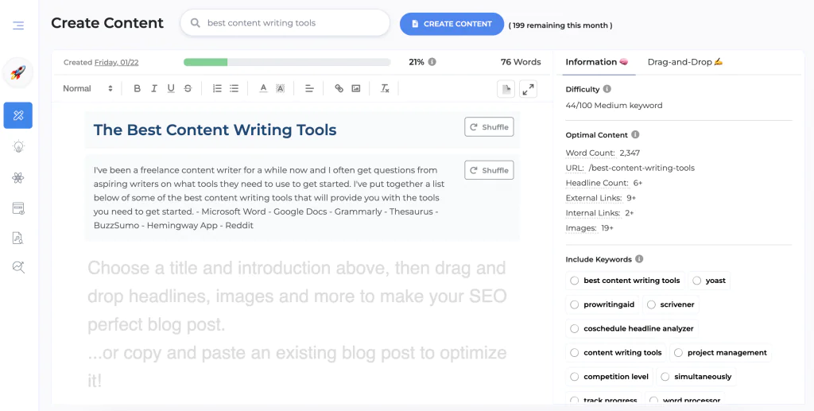The height and width of the screenshot is (411, 814).
Task: Click the document export icon
Action: click(506, 89)
